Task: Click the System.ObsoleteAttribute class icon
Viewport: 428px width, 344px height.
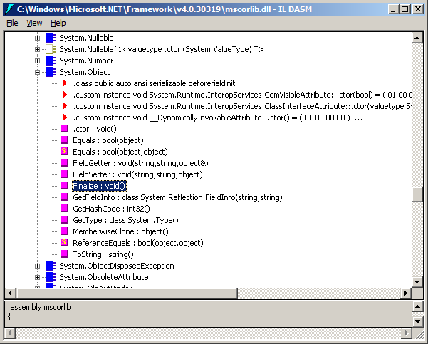Action: pyautogui.click(x=51, y=277)
